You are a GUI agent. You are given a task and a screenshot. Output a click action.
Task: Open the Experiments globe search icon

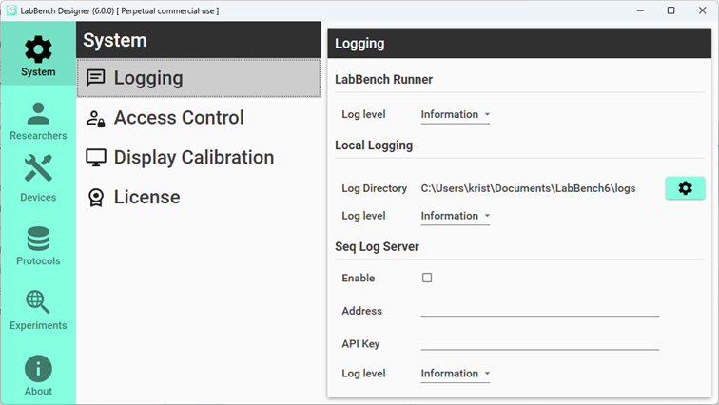(38, 302)
